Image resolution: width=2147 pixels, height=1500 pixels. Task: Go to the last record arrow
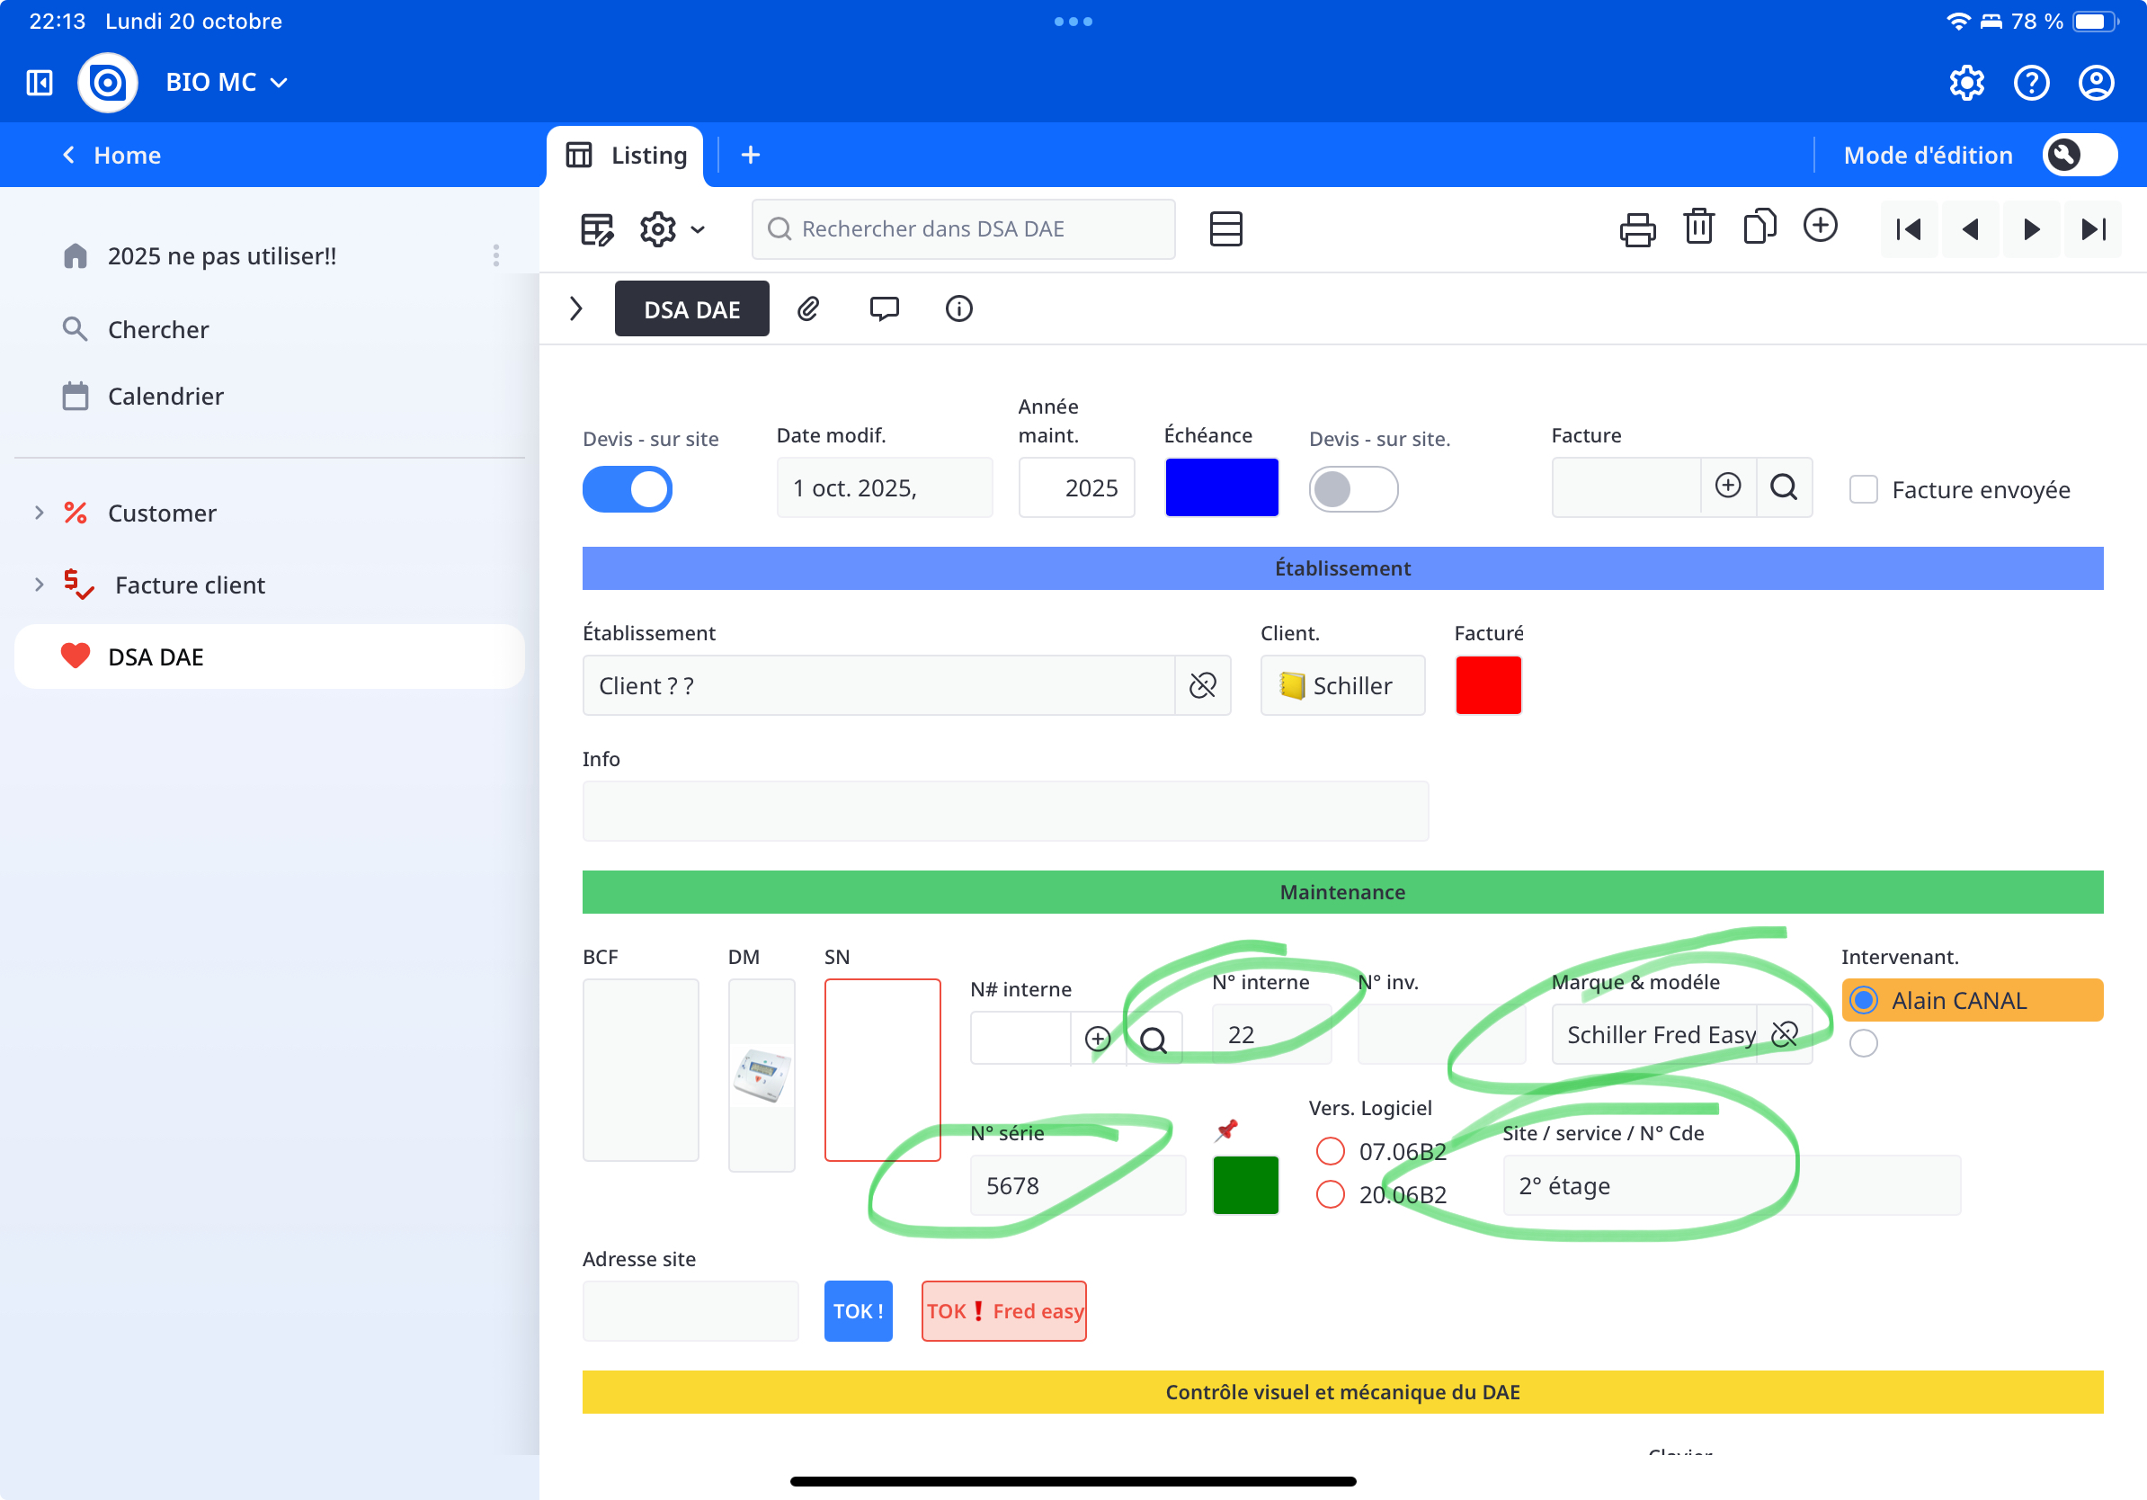[x=2094, y=229]
